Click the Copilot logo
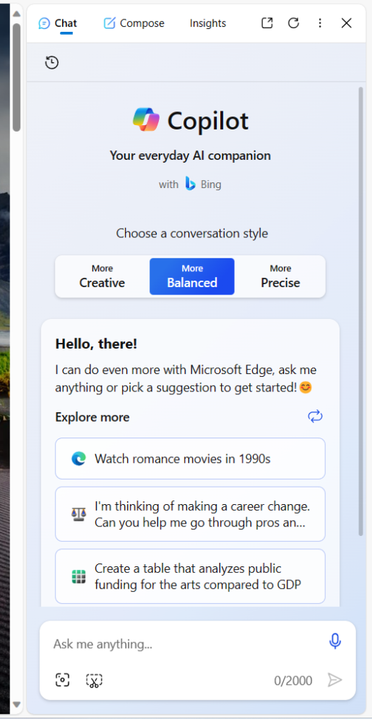372x719 pixels. coord(146,120)
